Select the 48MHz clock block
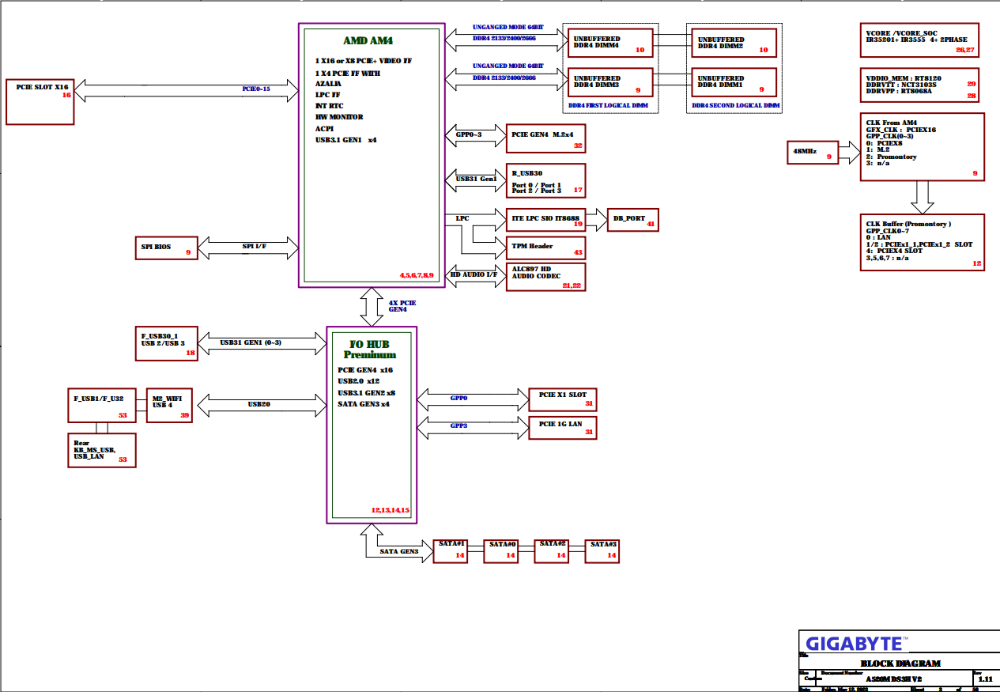The height and width of the screenshot is (692, 1000). (x=813, y=151)
